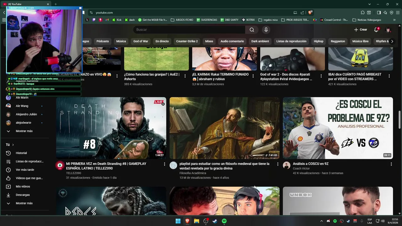This screenshot has width=402, height=226.
Task: Open the Filosofia Acadêmica channel name
Action: tap(193, 173)
